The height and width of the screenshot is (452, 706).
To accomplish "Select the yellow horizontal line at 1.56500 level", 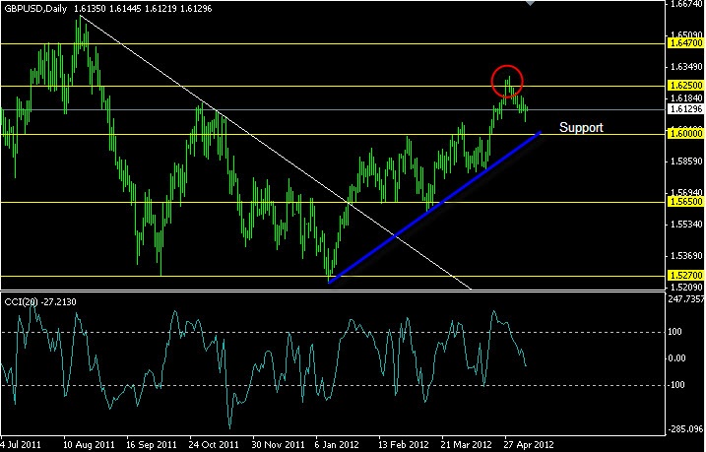I will (333, 202).
